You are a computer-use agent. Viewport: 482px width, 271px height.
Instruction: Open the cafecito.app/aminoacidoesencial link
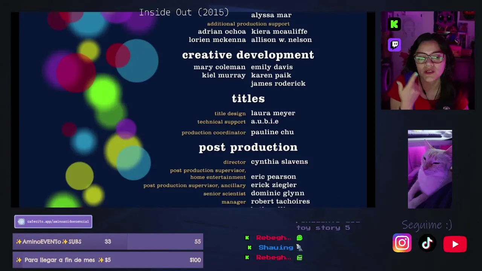(x=53, y=222)
